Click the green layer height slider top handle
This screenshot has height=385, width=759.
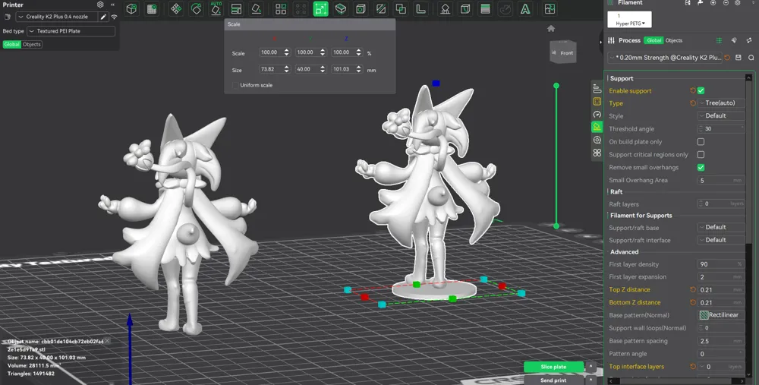(x=556, y=86)
